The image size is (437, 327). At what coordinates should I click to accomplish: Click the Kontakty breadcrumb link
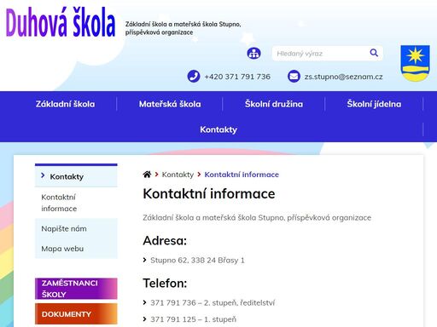tap(178, 175)
